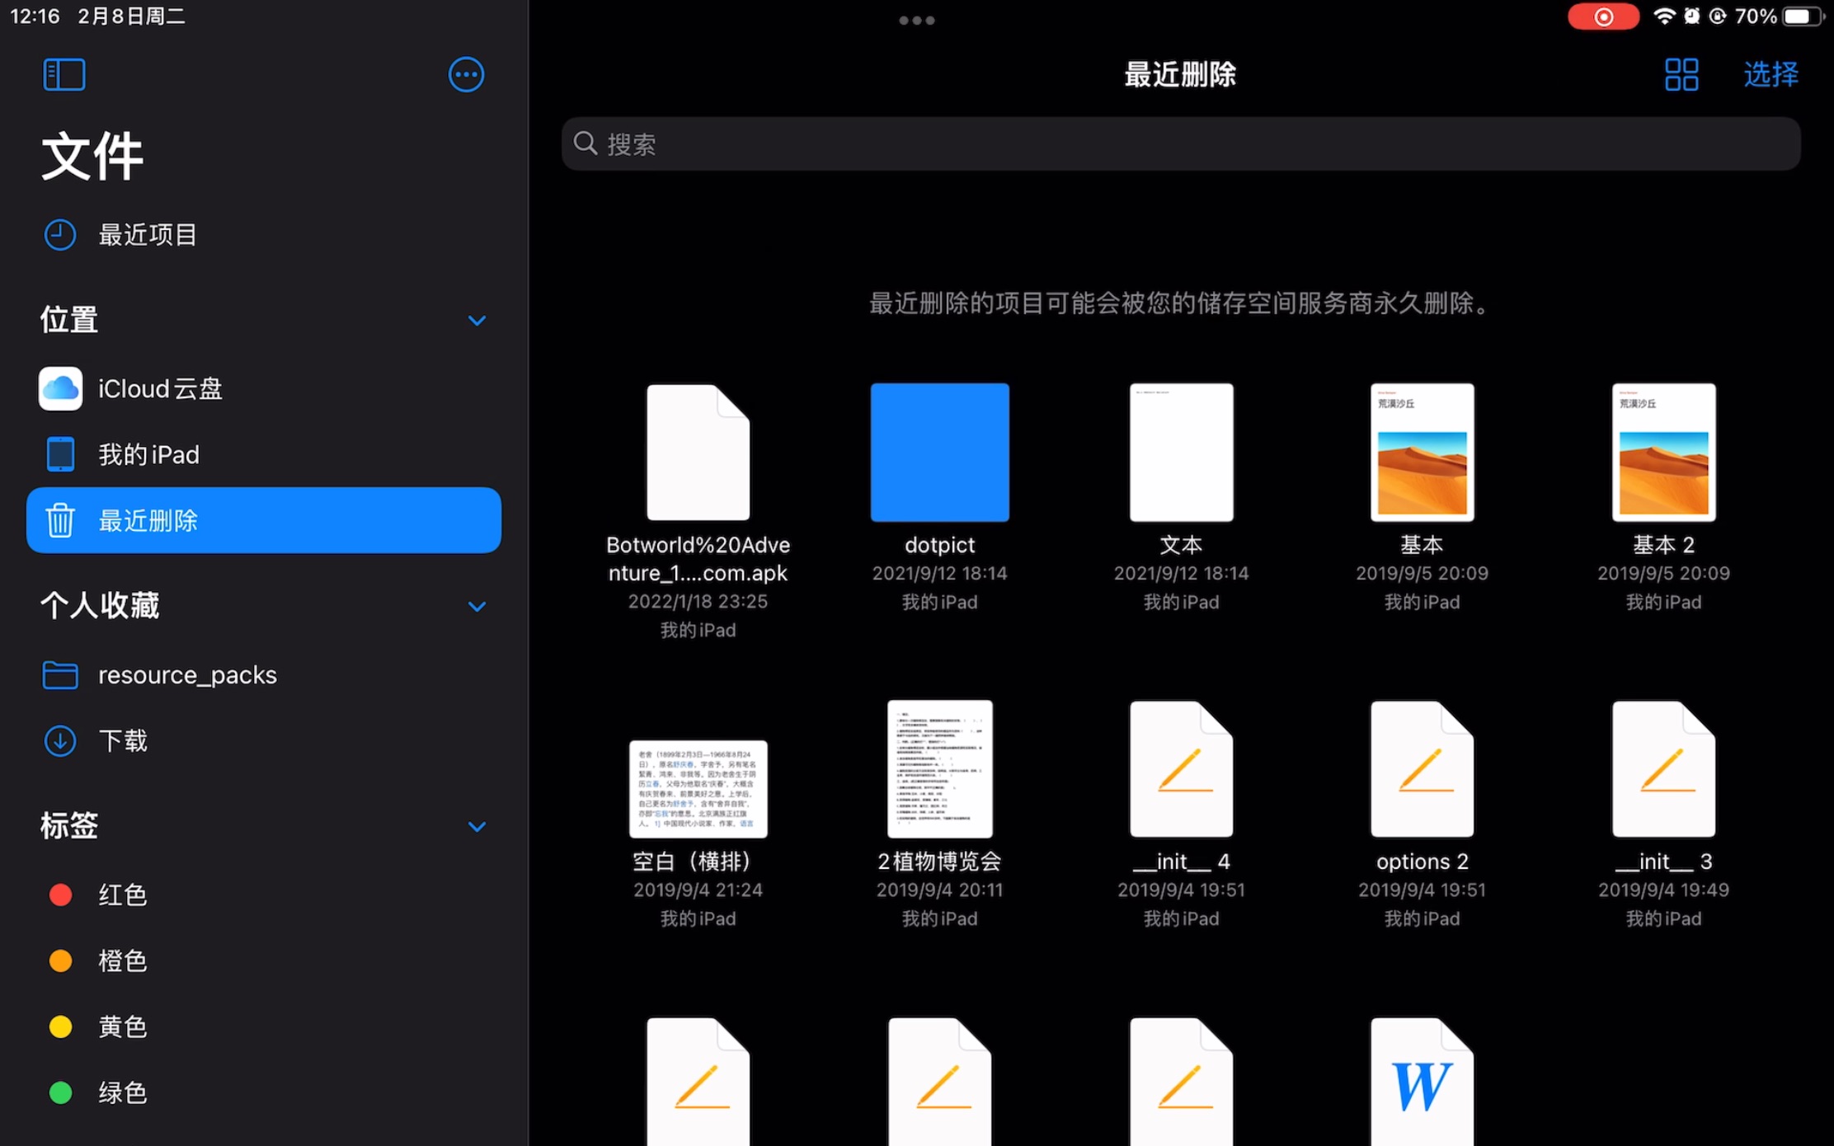Tap the three-dot multitasking handle

916,20
